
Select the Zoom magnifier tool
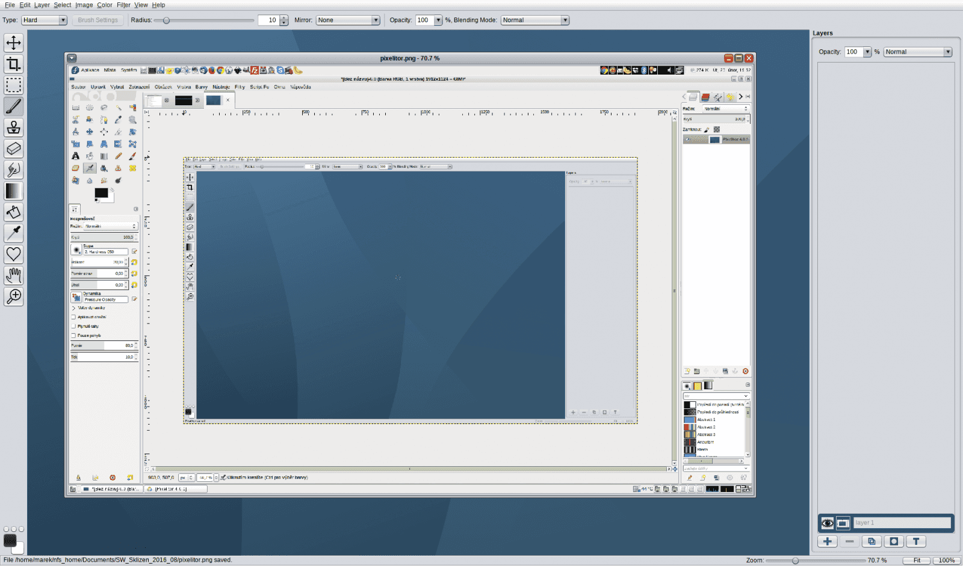tap(13, 296)
